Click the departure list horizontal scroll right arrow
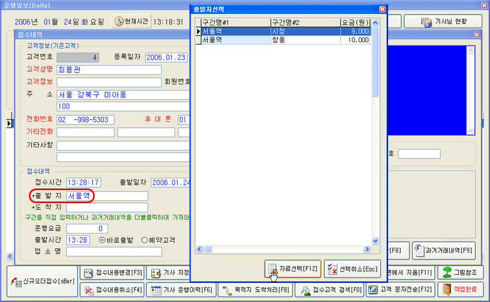The image size is (490, 302). pos(367,249)
